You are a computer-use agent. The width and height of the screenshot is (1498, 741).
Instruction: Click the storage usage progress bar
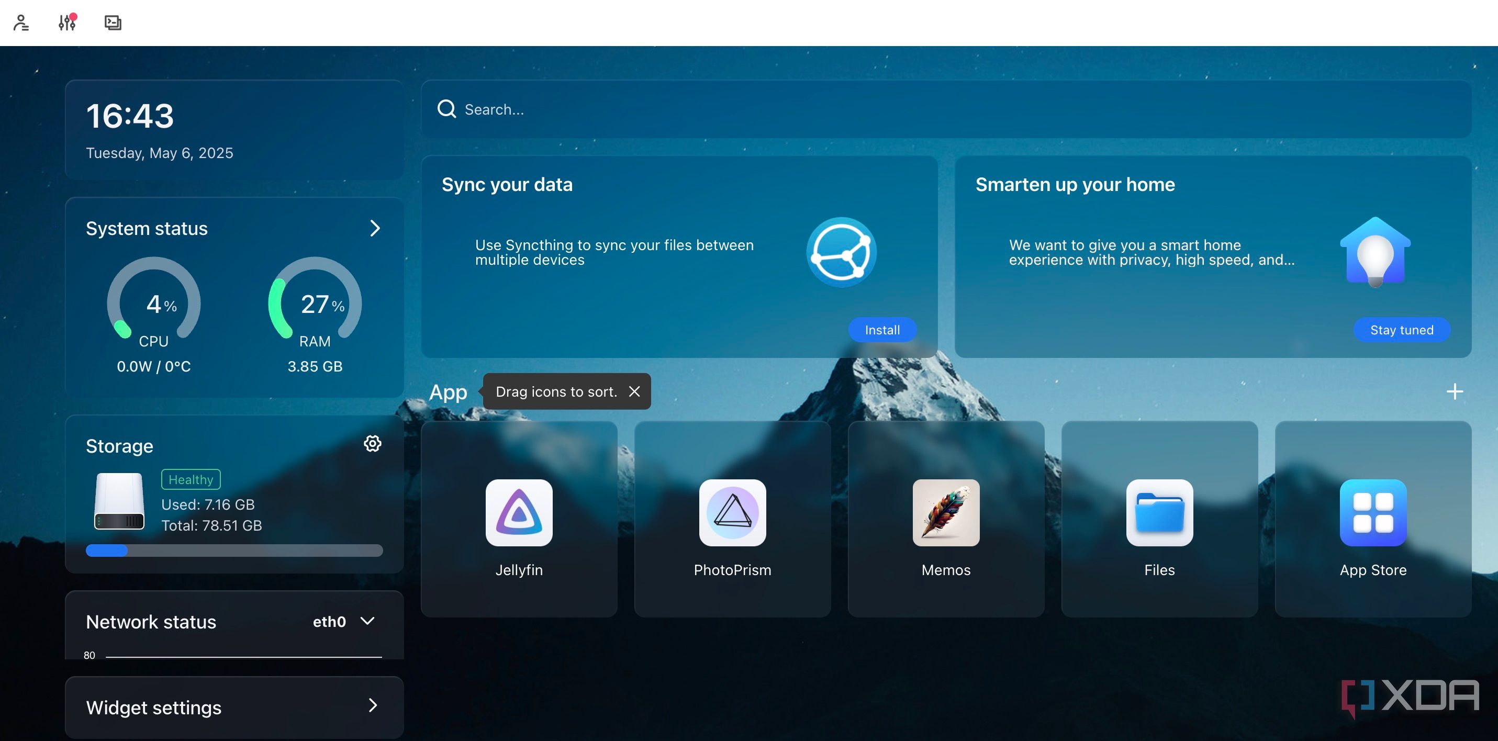click(x=234, y=550)
